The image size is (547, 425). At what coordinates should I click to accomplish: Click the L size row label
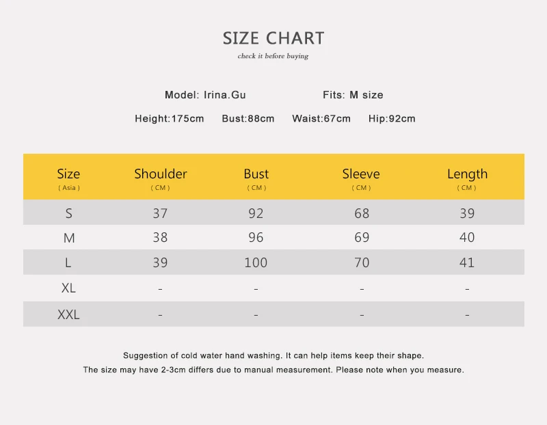pos(68,262)
